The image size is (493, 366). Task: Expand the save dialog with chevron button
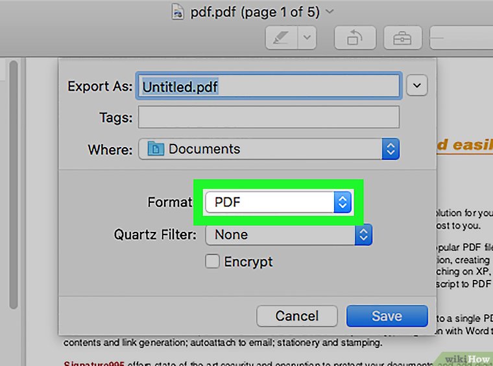(x=416, y=86)
